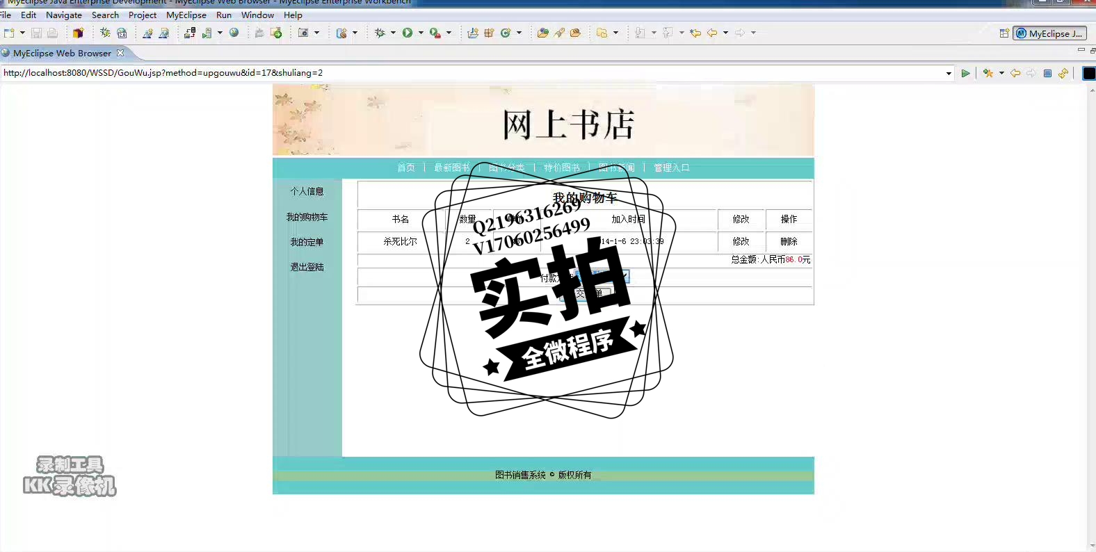Screen dimensions: 1096x552
Task: Click the Save toolbar icon
Action: click(37, 33)
